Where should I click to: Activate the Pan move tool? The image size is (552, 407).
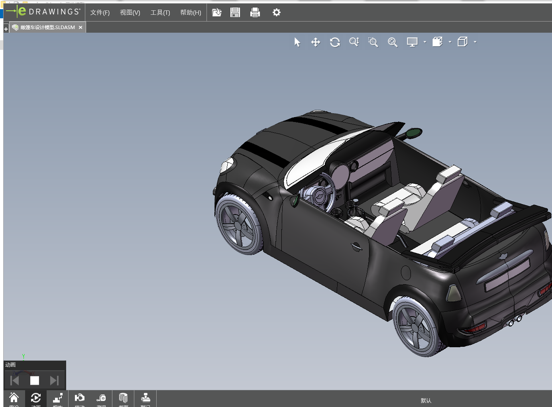coord(316,42)
